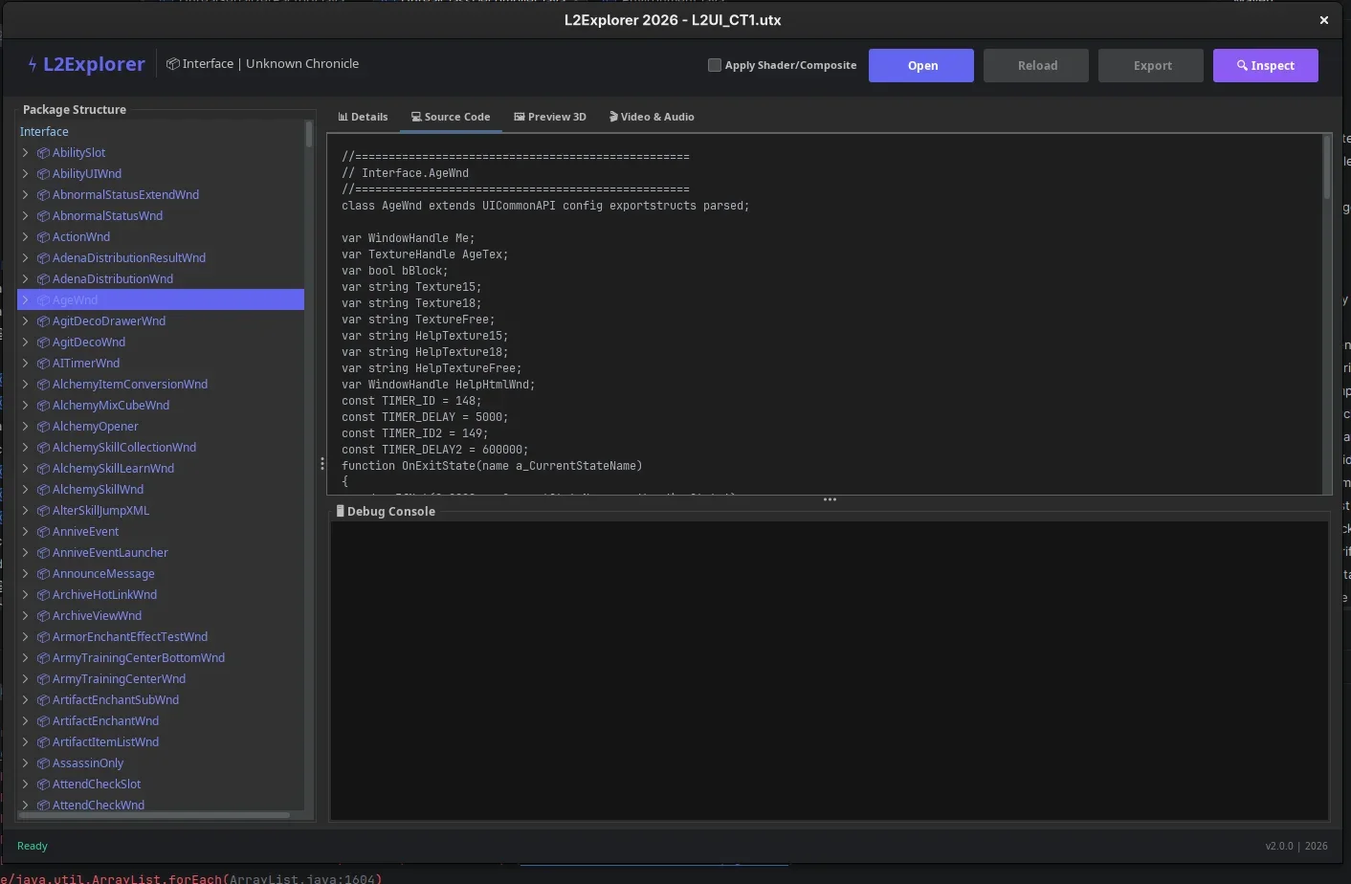Click the Ready status text

click(32, 846)
